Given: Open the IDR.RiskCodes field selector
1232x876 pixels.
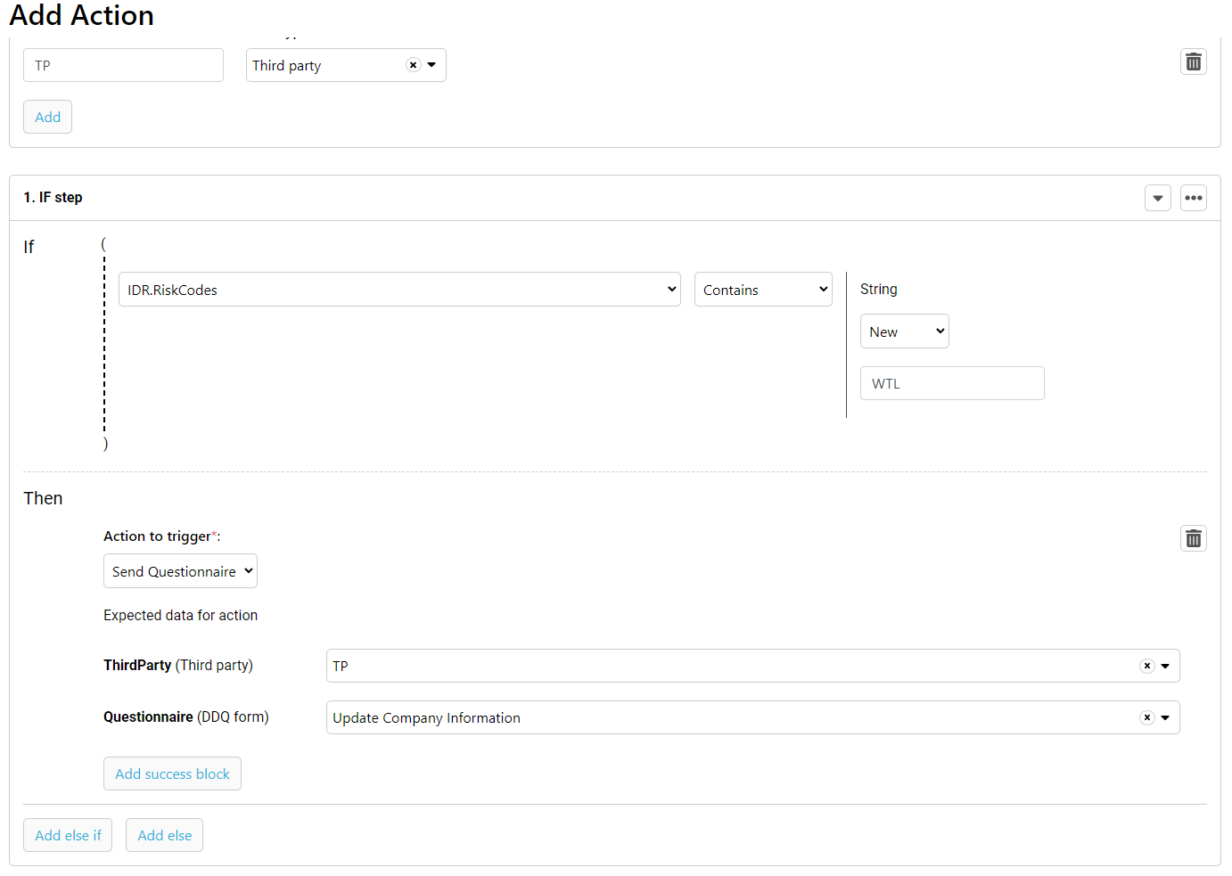Looking at the screenshot, I should click(x=399, y=289).
